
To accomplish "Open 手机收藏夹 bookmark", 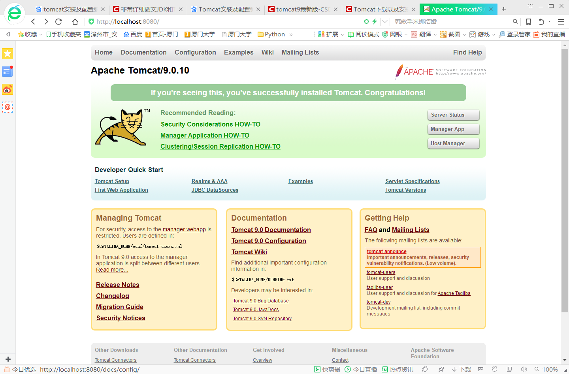I will (x=63, y=34).
